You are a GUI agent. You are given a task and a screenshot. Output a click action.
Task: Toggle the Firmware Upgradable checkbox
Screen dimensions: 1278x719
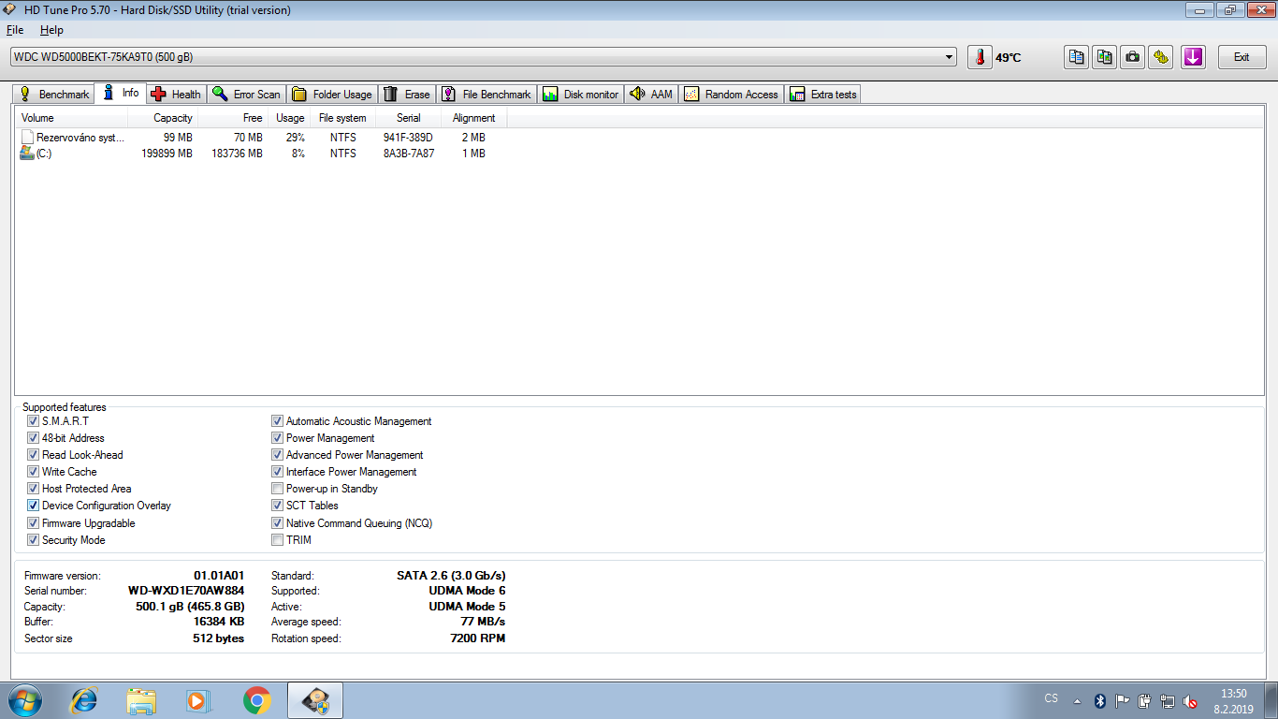tap(34, 523)
